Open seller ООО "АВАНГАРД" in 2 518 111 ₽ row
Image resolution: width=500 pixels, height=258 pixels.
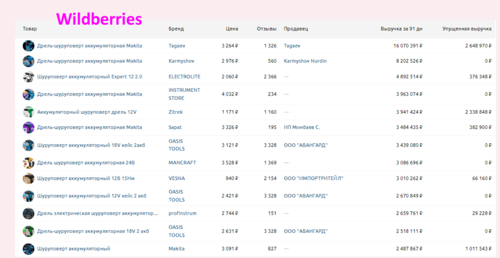coord(306,231)
